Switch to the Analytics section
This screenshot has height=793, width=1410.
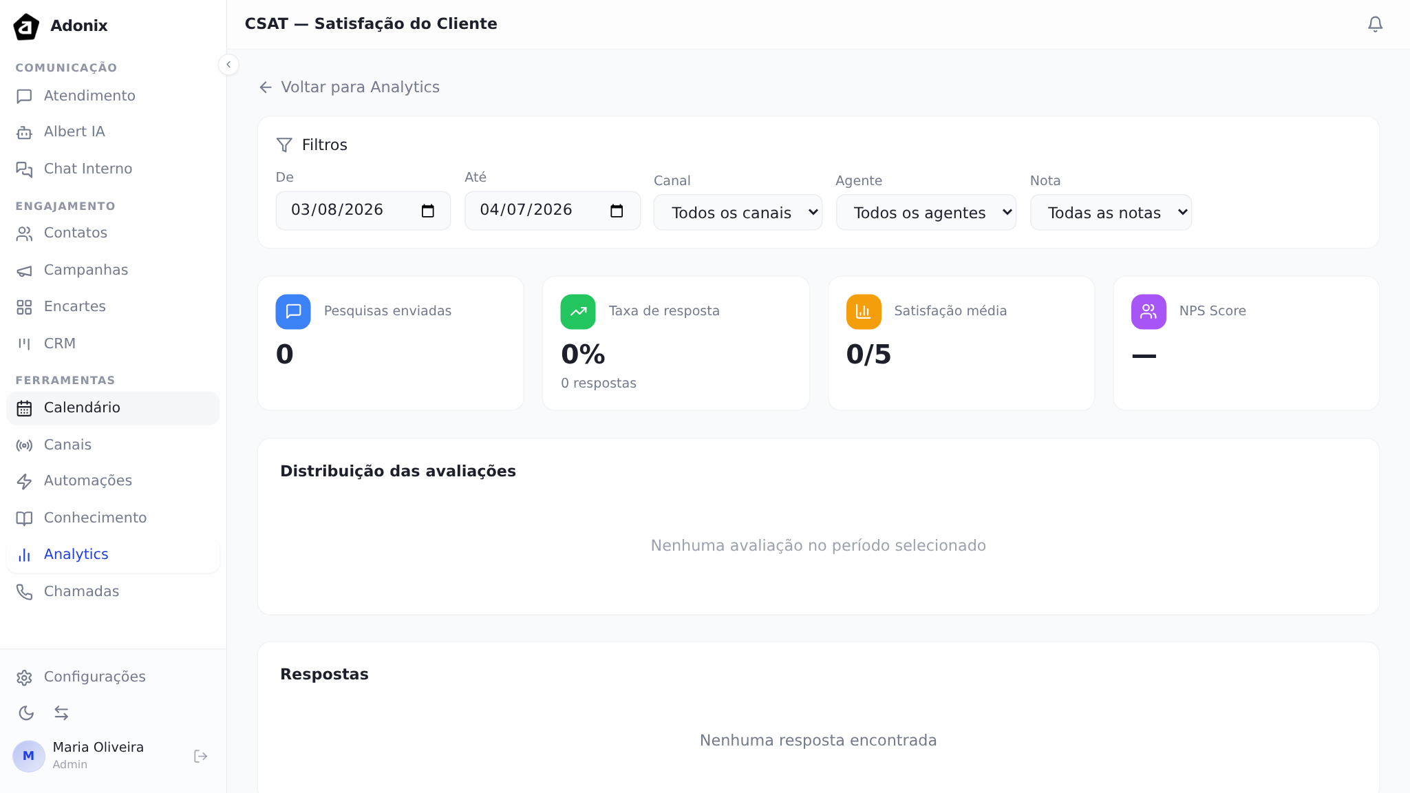click(x=76, y=554)
